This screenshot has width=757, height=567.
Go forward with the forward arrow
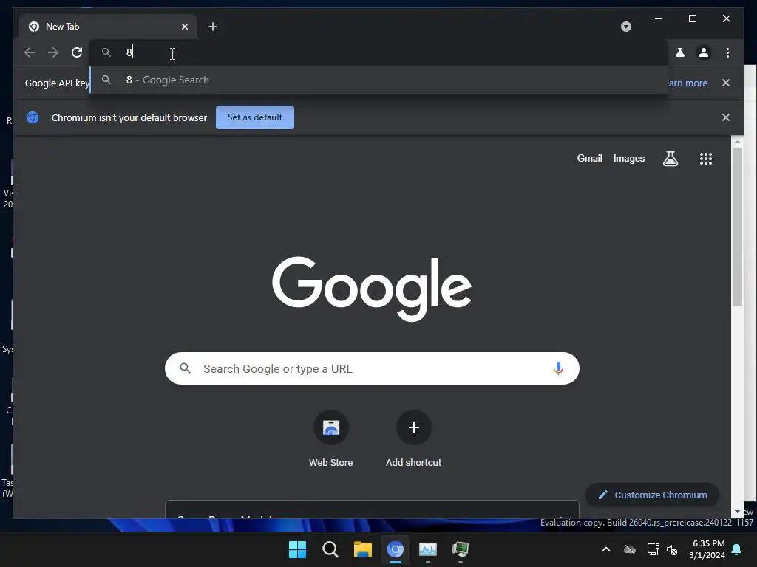pyautogui.click(x=53, y=52)
